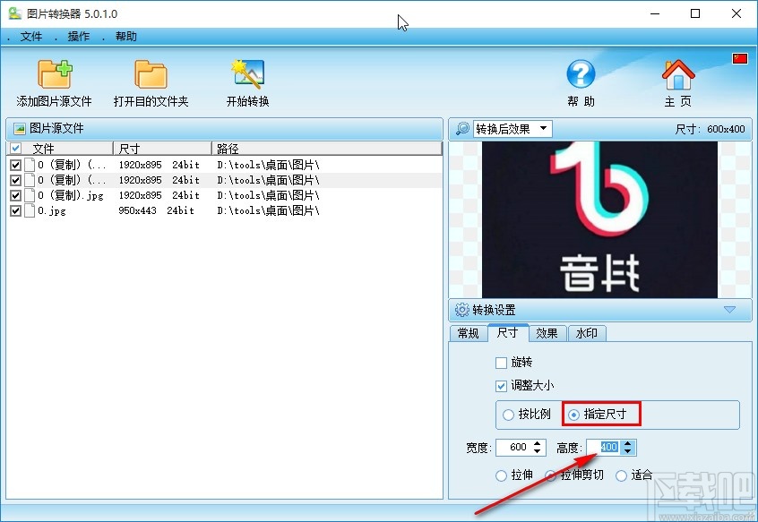Select the 适合 fit radio button
Screen dimensions: 758x522
coord(622,475)
